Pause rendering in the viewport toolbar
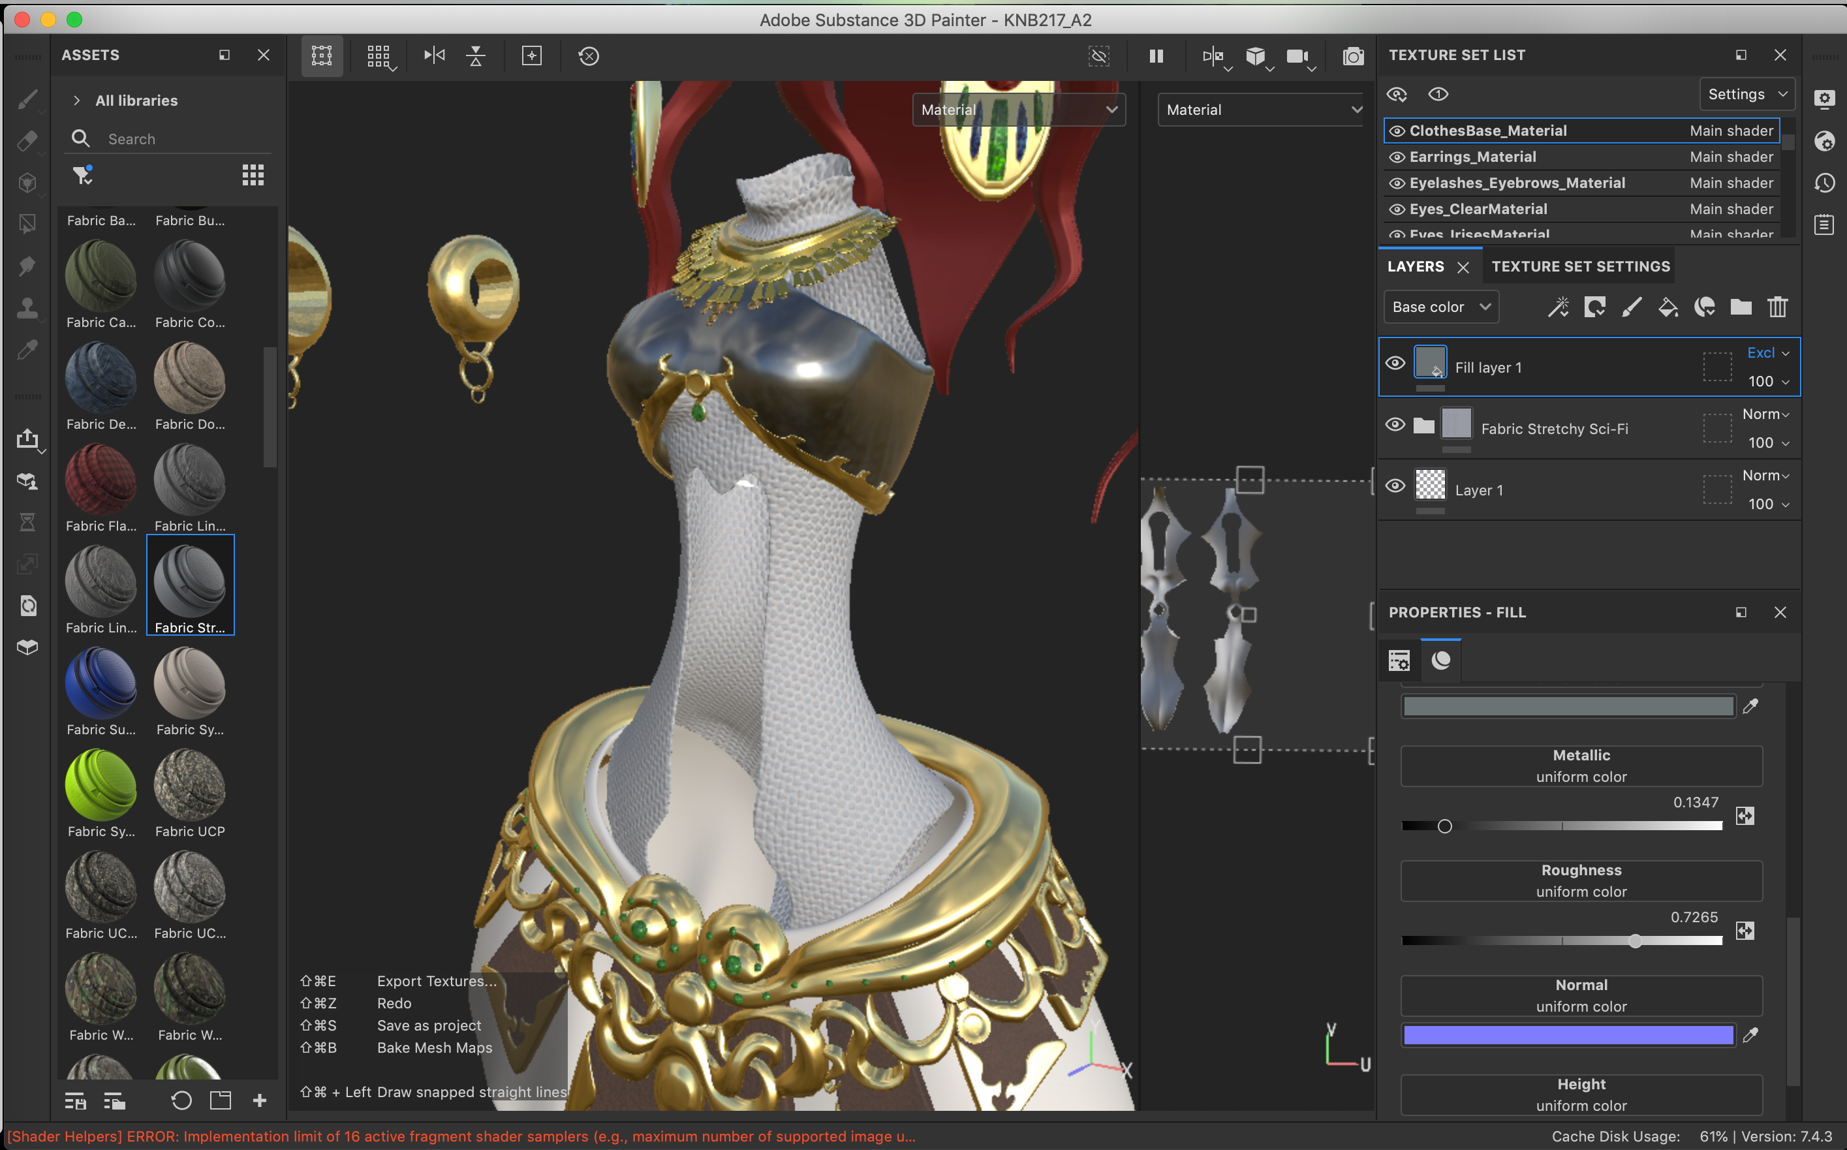The height and width of the screenshot is (1150, 1847). 1156,56
